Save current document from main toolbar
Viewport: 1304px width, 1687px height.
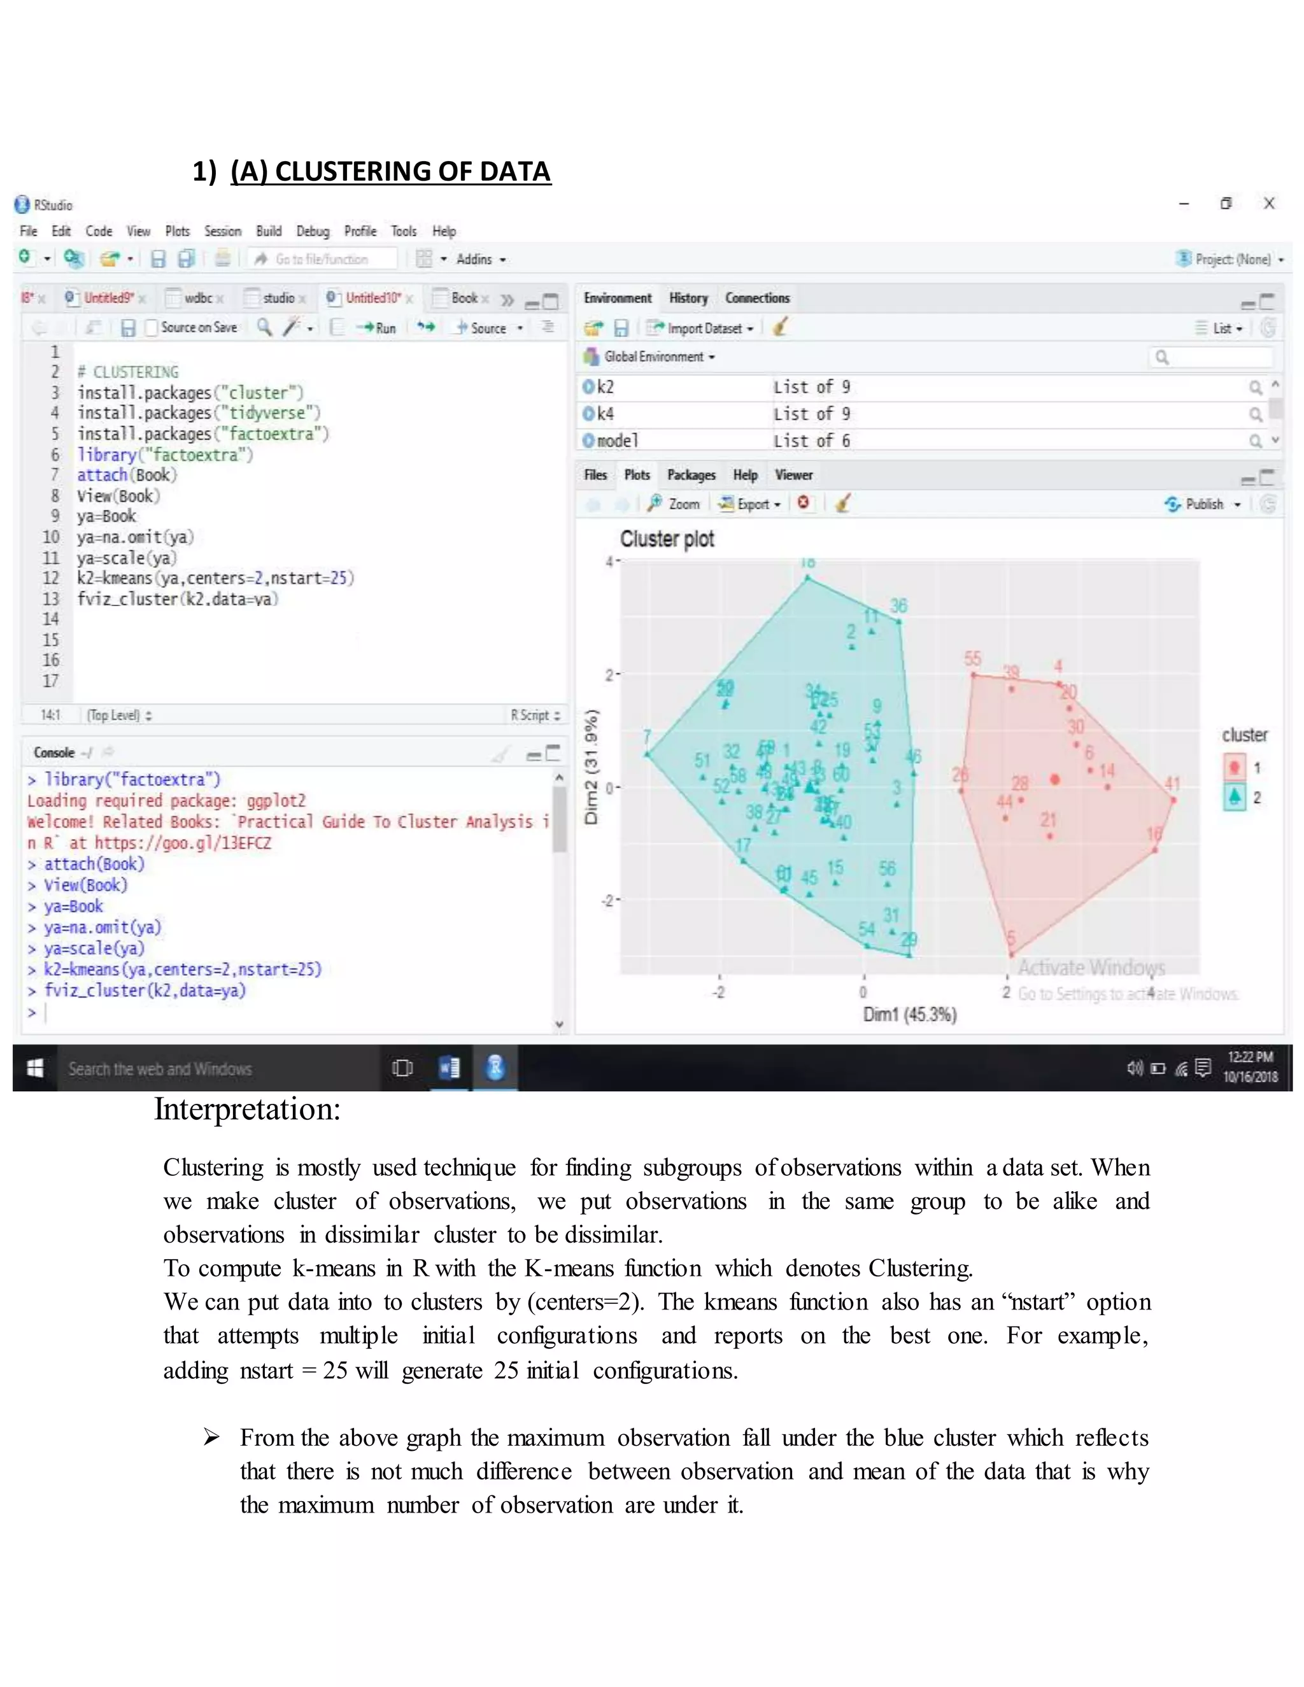click(158, 258)
